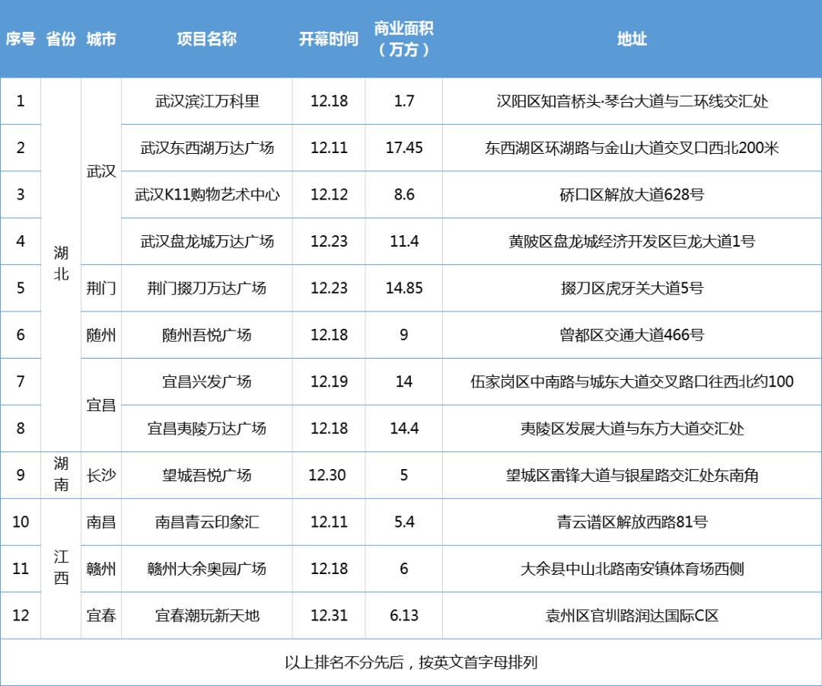Click project name '武汉K11购物艺术中心'
This screenshot has width=822, height=686.
point(207,195)
